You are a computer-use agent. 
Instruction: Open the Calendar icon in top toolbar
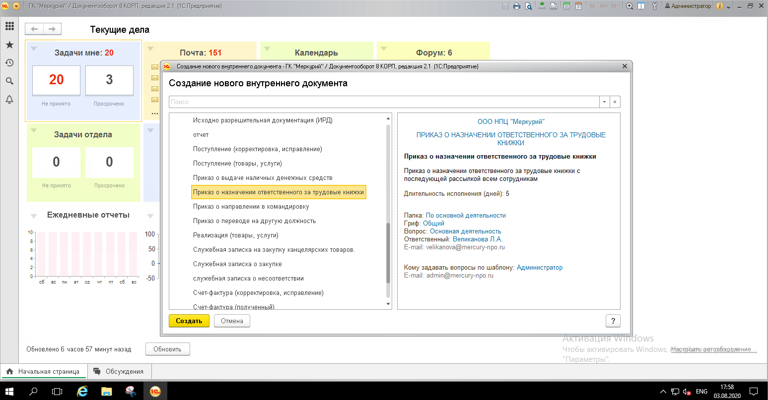click(x=578, y=6)
